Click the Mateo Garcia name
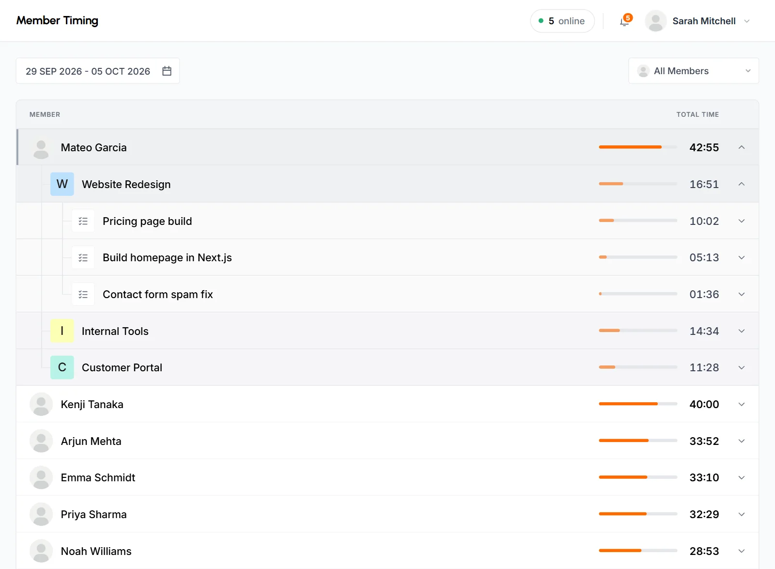This screenshot has height=569, width=775. coord(93,147)
